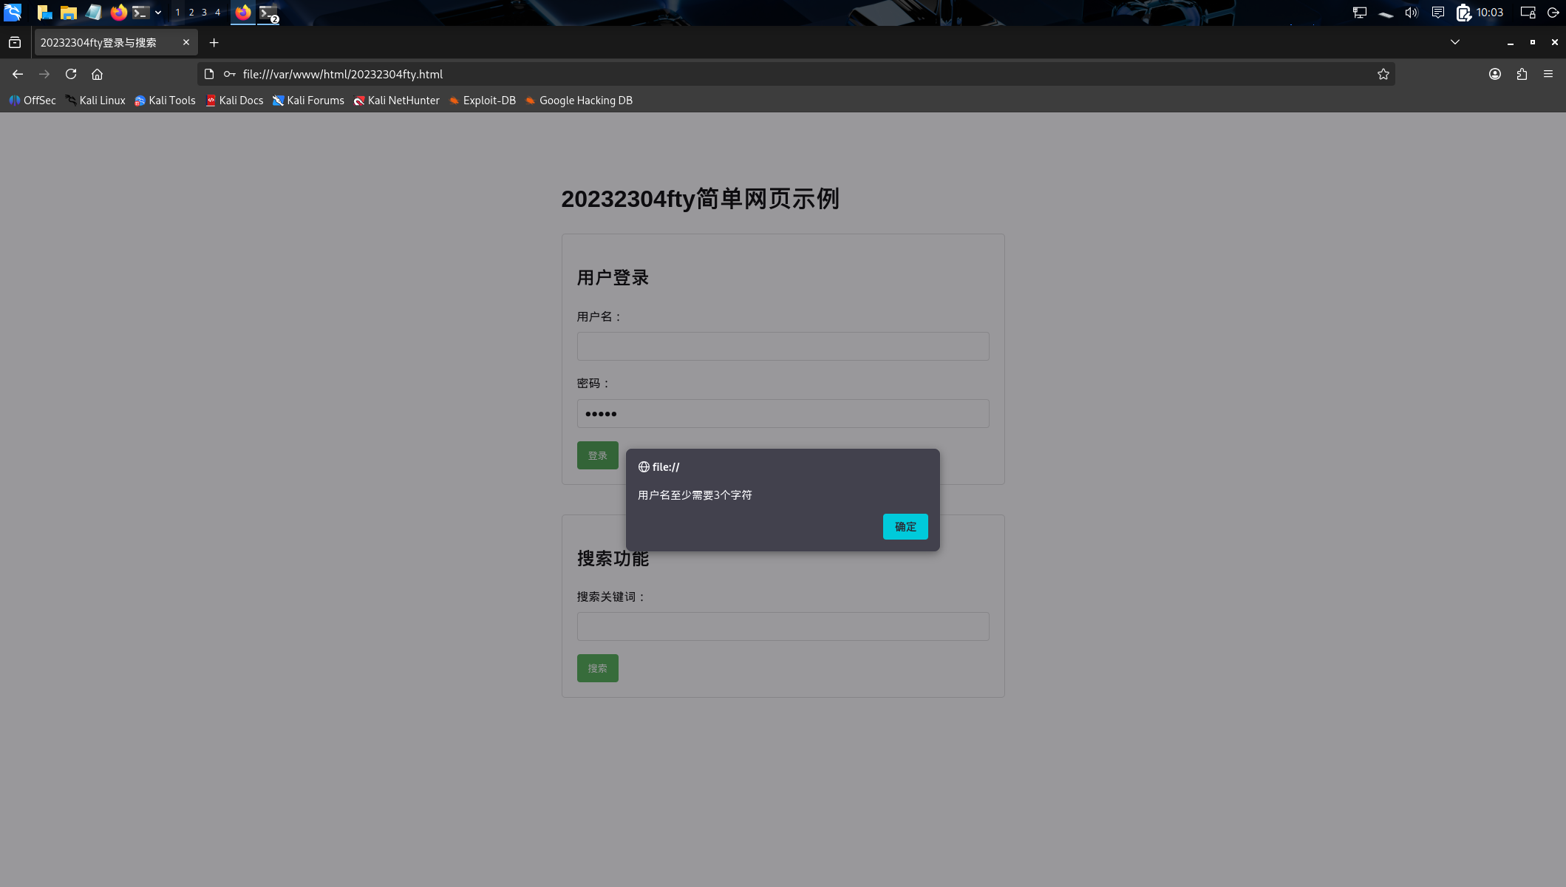Image resolution: width=1566 pixels, height=887 pixels.
Task: Switch to workspace 3
Action: pyautogui.click(x=204, y=13)
